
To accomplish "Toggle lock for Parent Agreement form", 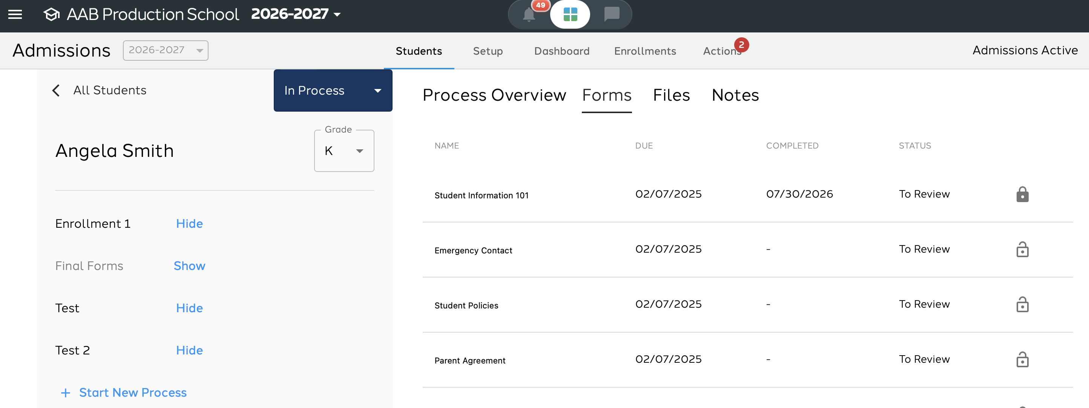I will coord(1022,359).
